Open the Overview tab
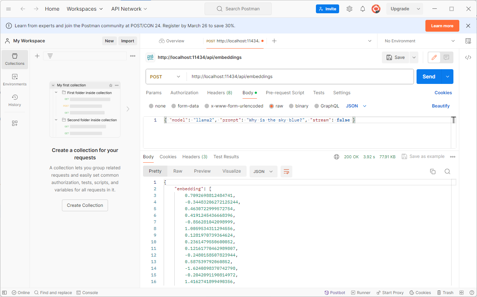The height and width of the screenshot is (297, 477). tap(171, 41)
